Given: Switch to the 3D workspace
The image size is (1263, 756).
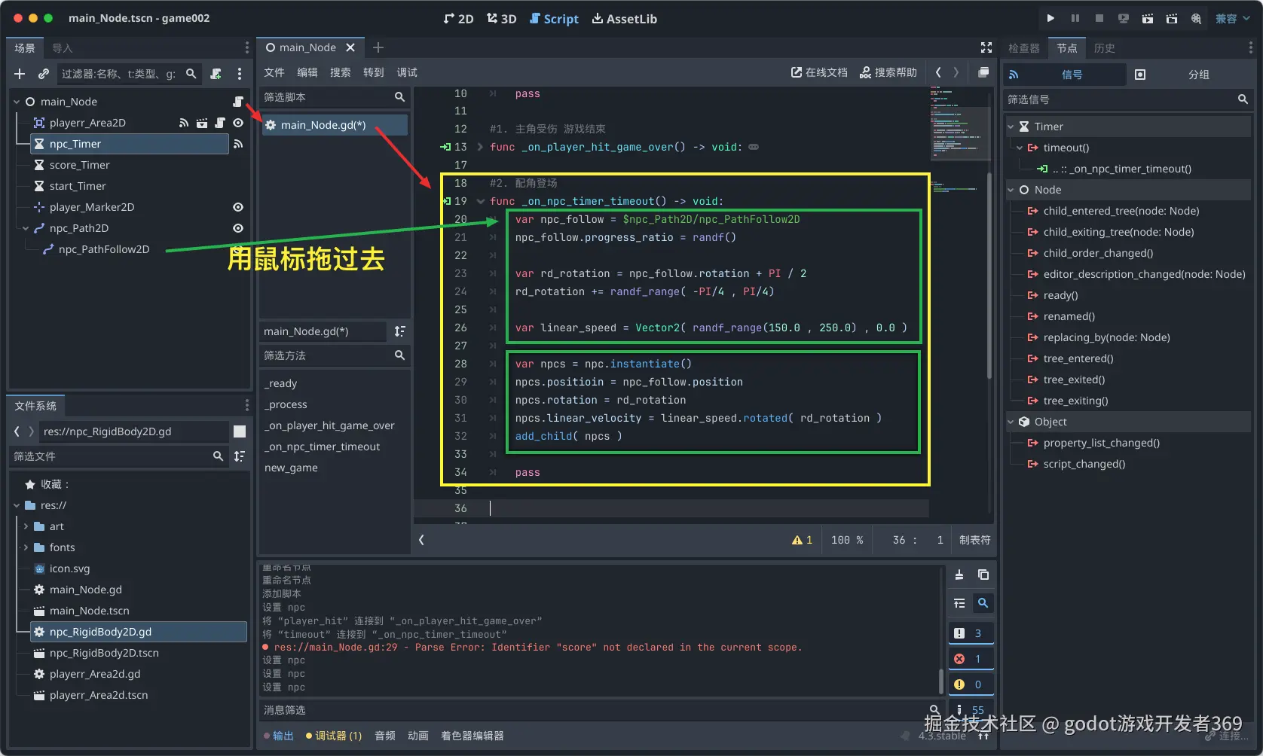Looking at the screenshot, I should click(x=502, y=19).
